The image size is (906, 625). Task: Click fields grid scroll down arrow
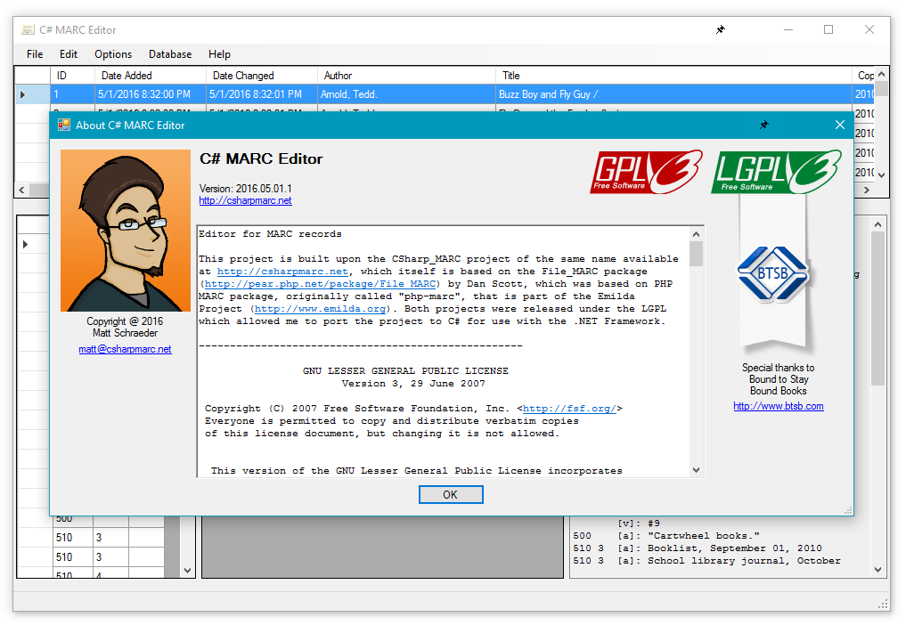(187, 570)
